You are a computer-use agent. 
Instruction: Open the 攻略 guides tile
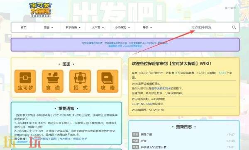coord(107,81)
